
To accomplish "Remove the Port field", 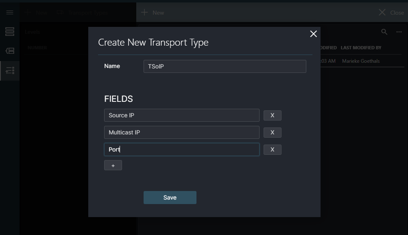I will (272, 149).
